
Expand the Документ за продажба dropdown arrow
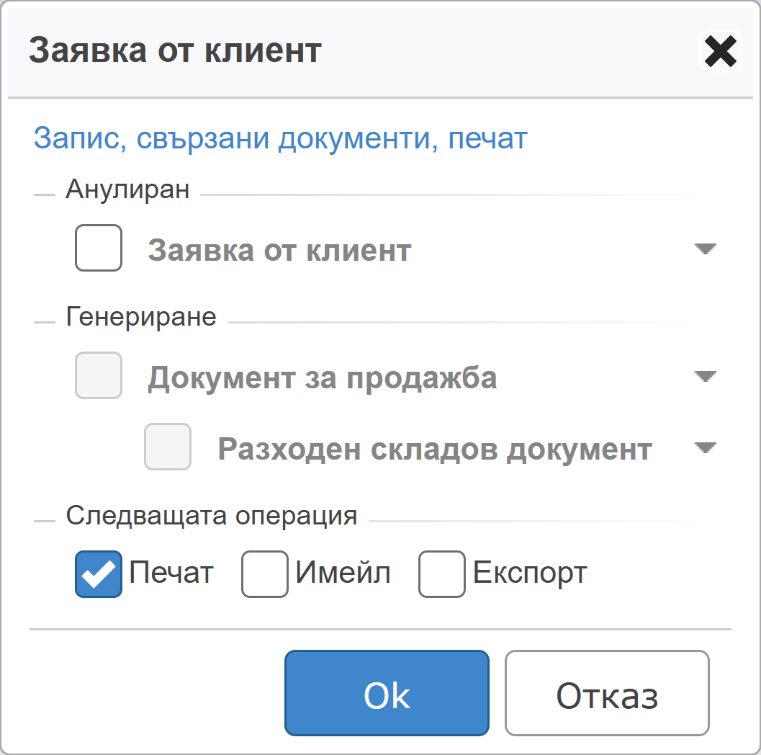pos(706,377)
